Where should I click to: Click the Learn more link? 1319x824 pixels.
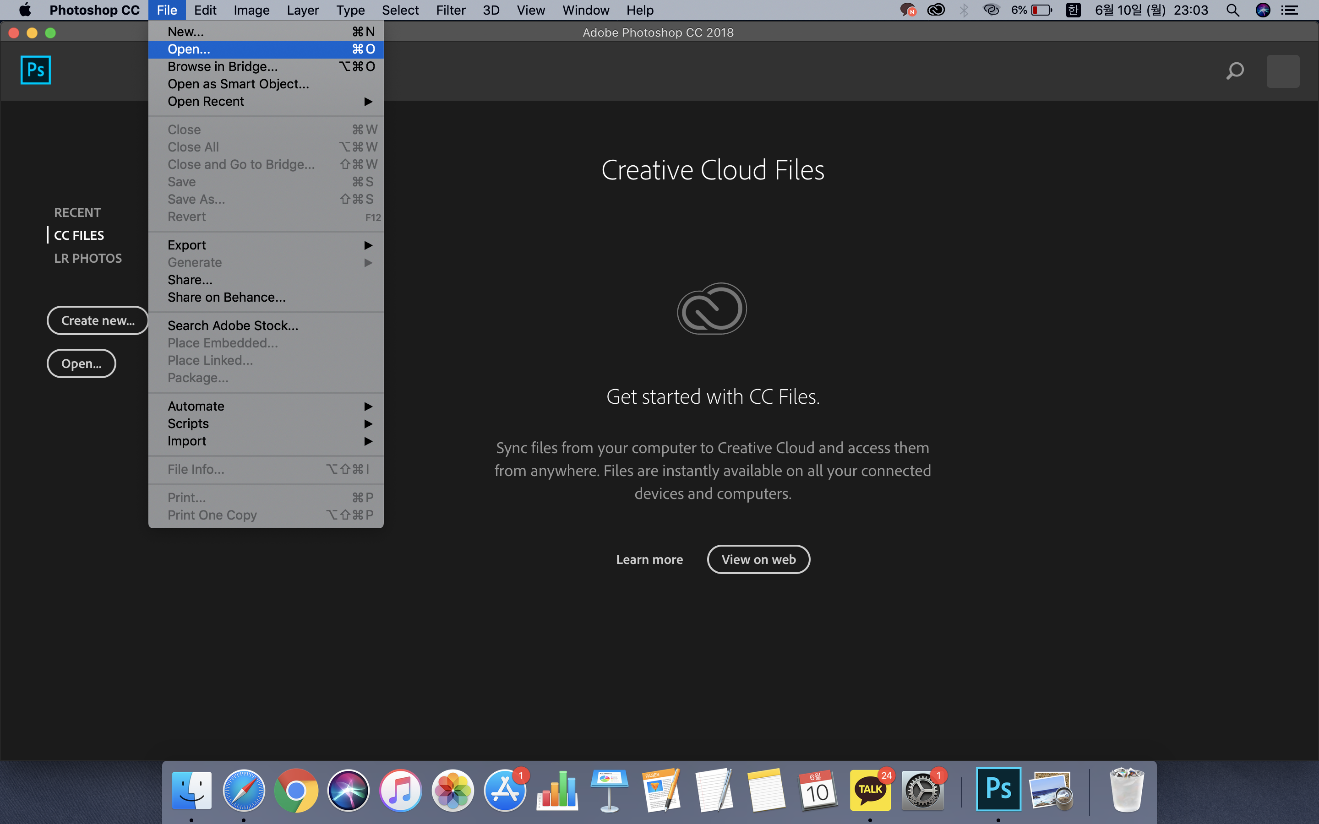(649, 560)
